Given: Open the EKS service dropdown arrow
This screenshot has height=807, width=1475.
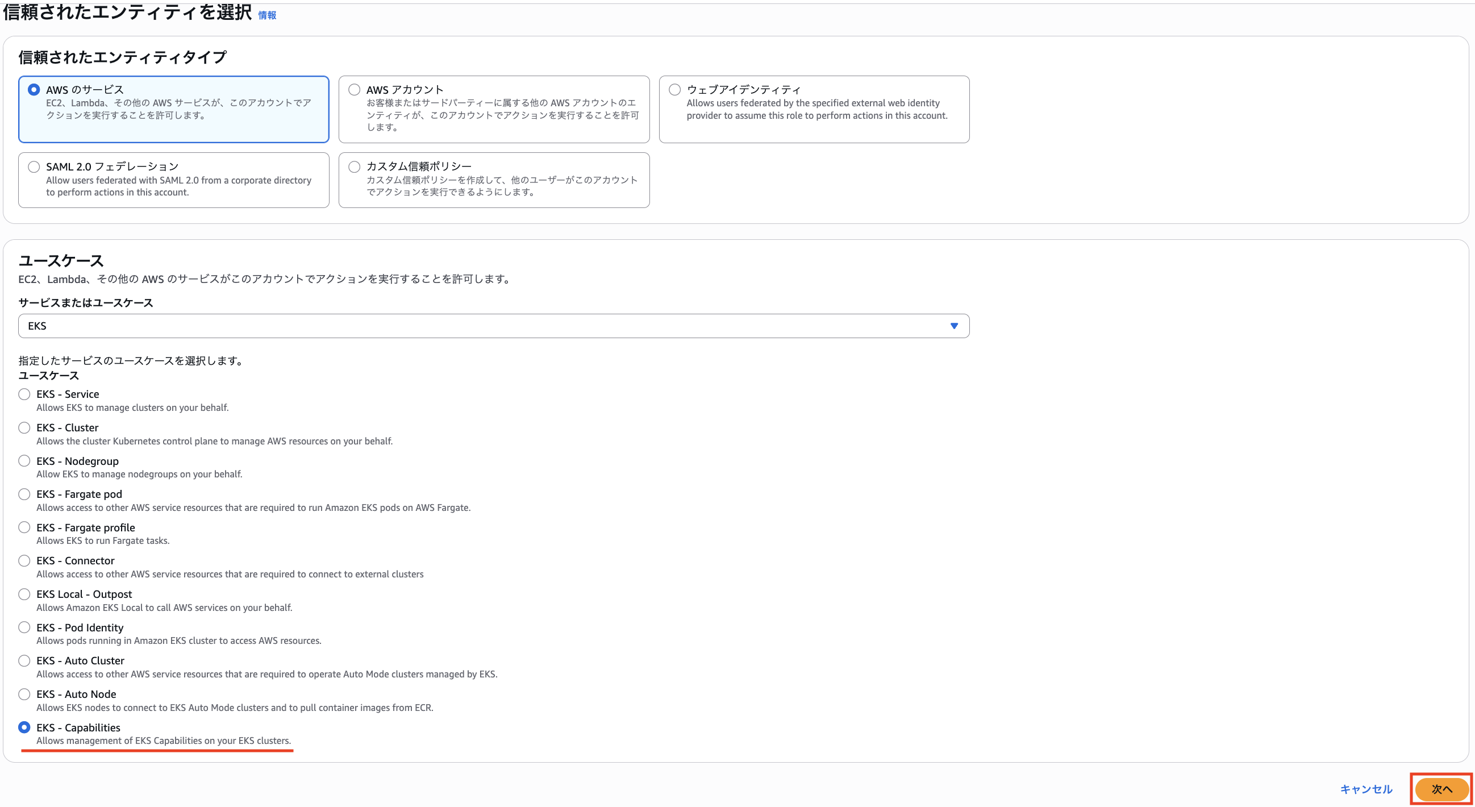Looking at the screenshot, I should pyautogui.click(x=954, y=326).
